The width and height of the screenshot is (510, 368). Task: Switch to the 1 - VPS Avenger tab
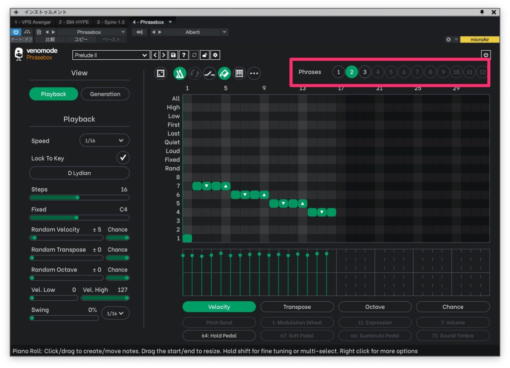click(x=32, y=22)
